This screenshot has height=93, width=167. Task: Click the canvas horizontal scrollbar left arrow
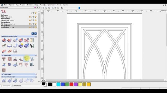(x=45, y=80)
